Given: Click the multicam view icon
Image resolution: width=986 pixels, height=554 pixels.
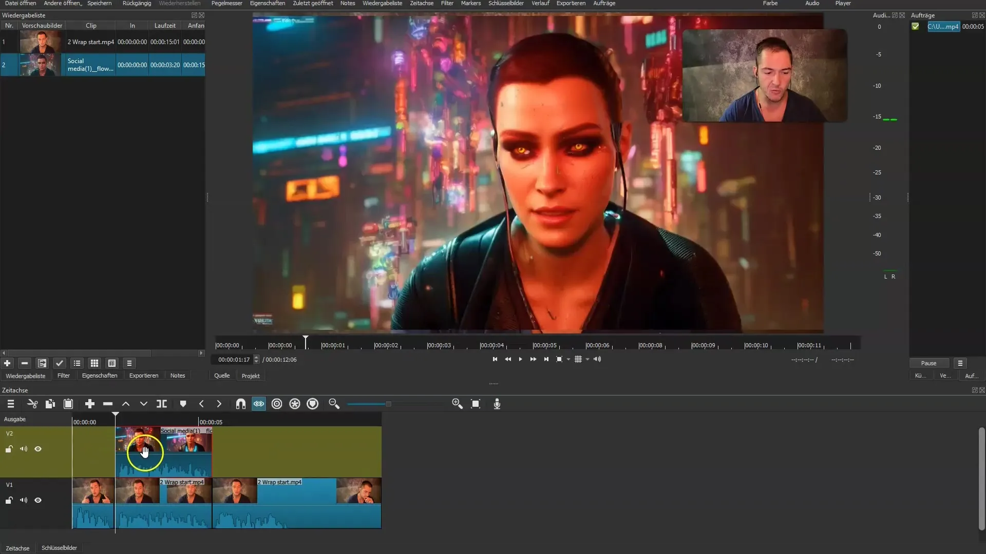Looking at the screenshot, I should [x=578, y=359].
